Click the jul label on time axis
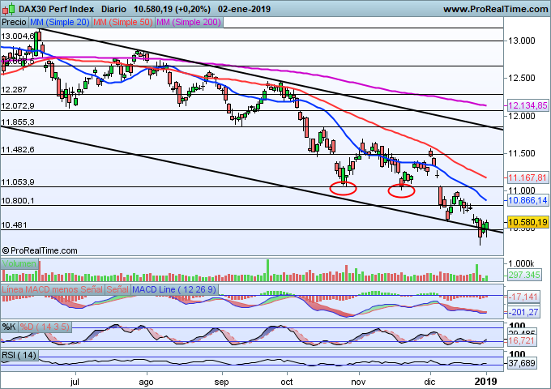 pyautogui.click(x=75, y=382)
